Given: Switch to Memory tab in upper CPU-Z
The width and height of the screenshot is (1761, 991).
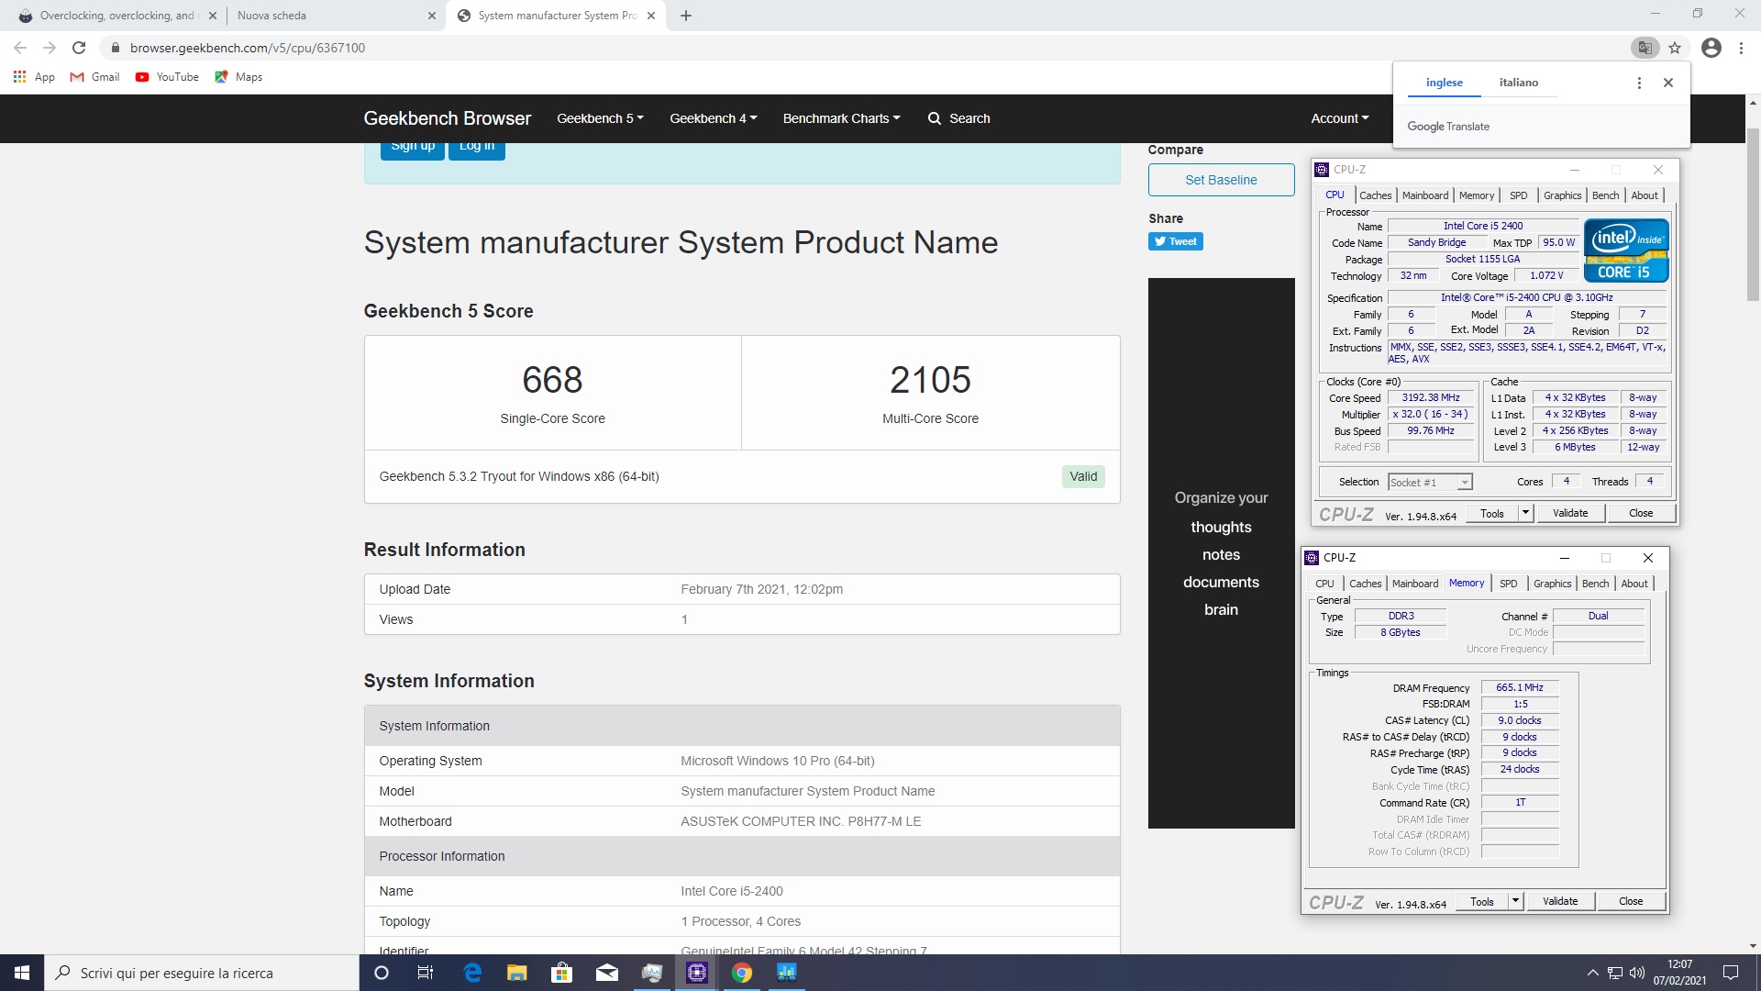Looking at the screenshot, I should pyautogui.click(x=1477, y=195).
